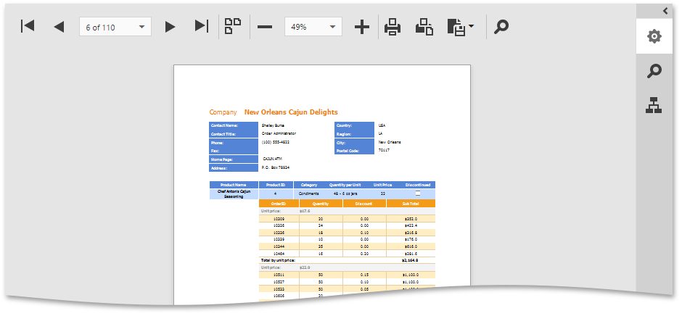Zoom in with the plus button
The width and height of the screenshot is (682, 316).
click(x=361, y=27)
